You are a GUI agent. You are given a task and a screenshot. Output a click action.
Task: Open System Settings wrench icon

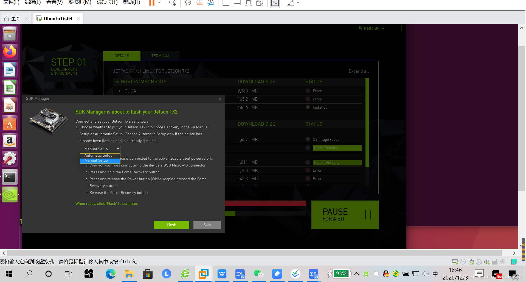[10, 159]
